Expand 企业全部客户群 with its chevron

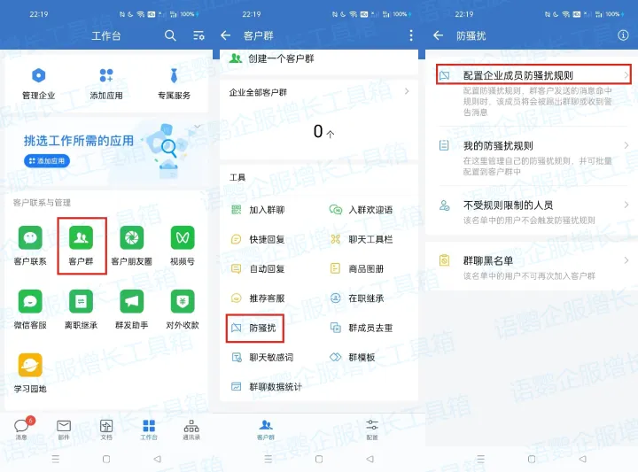pyautogui.click(x=407, y=92)
